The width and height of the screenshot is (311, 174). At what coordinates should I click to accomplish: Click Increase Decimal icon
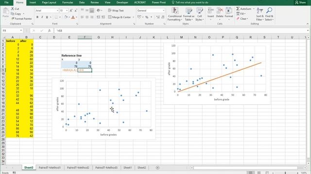158,17
